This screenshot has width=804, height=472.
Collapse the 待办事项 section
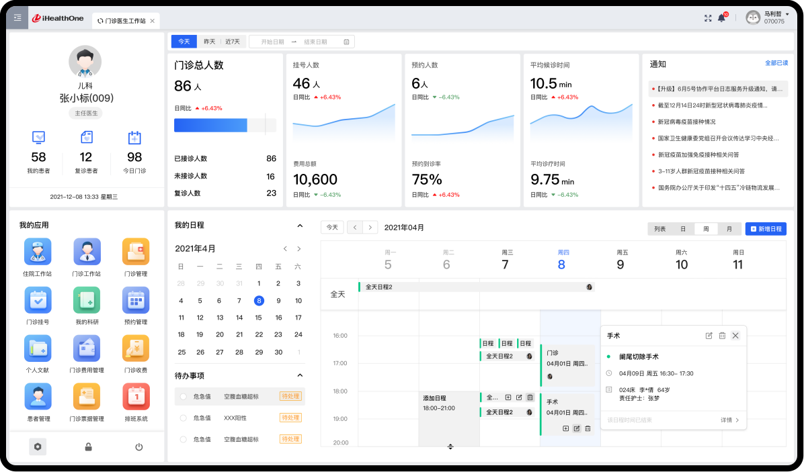pyautogui.click(x=300, y=375)
